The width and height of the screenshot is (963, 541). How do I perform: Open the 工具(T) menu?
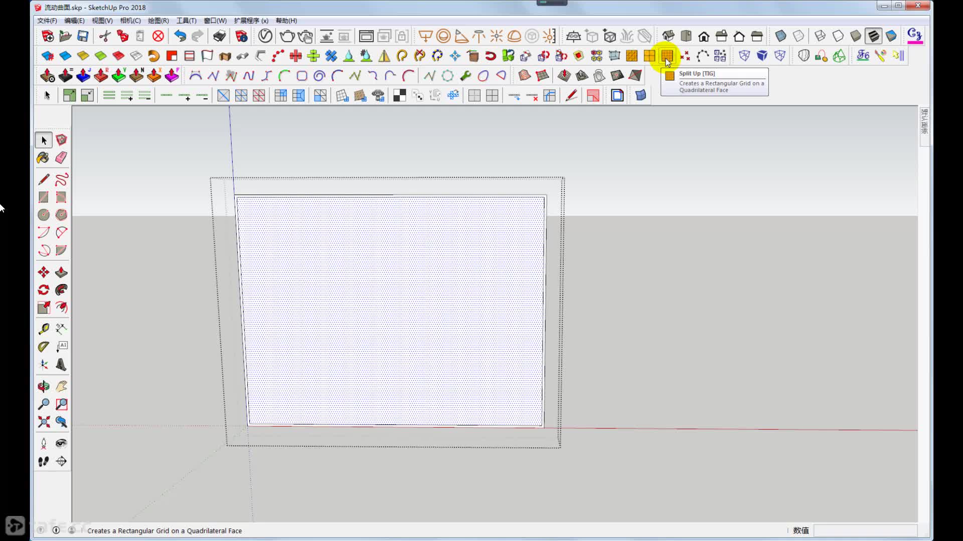pos(186,21)
